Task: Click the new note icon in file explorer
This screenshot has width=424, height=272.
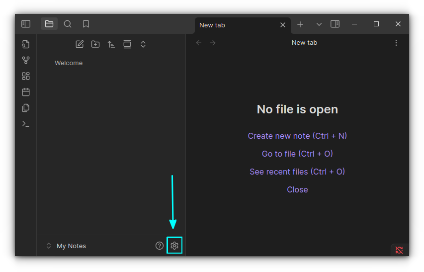Action: coord(80,44)
